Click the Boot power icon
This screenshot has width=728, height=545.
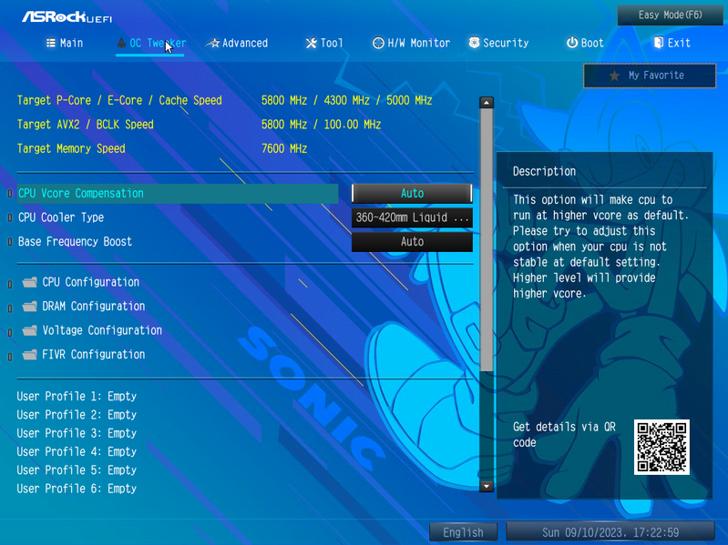572,43
